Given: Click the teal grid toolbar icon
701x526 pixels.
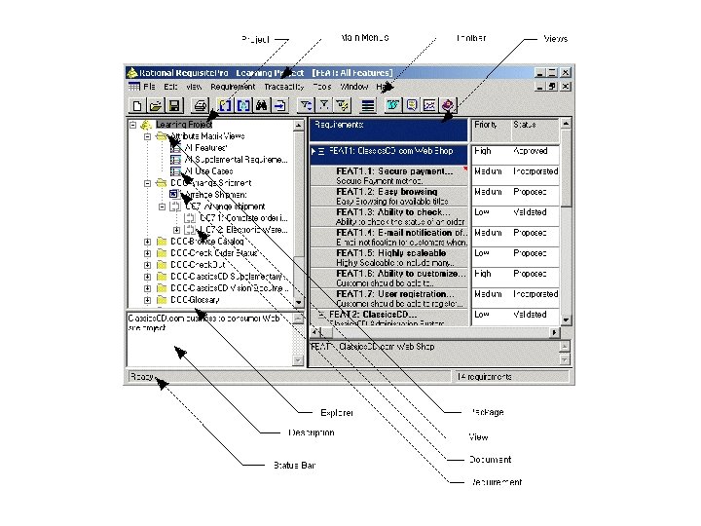Looking at the screenshot, I should click(x=393, y=105).
